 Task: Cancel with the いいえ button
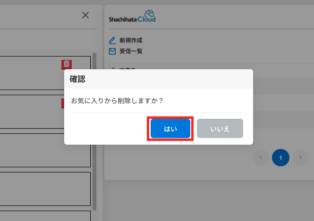(220, 129)
